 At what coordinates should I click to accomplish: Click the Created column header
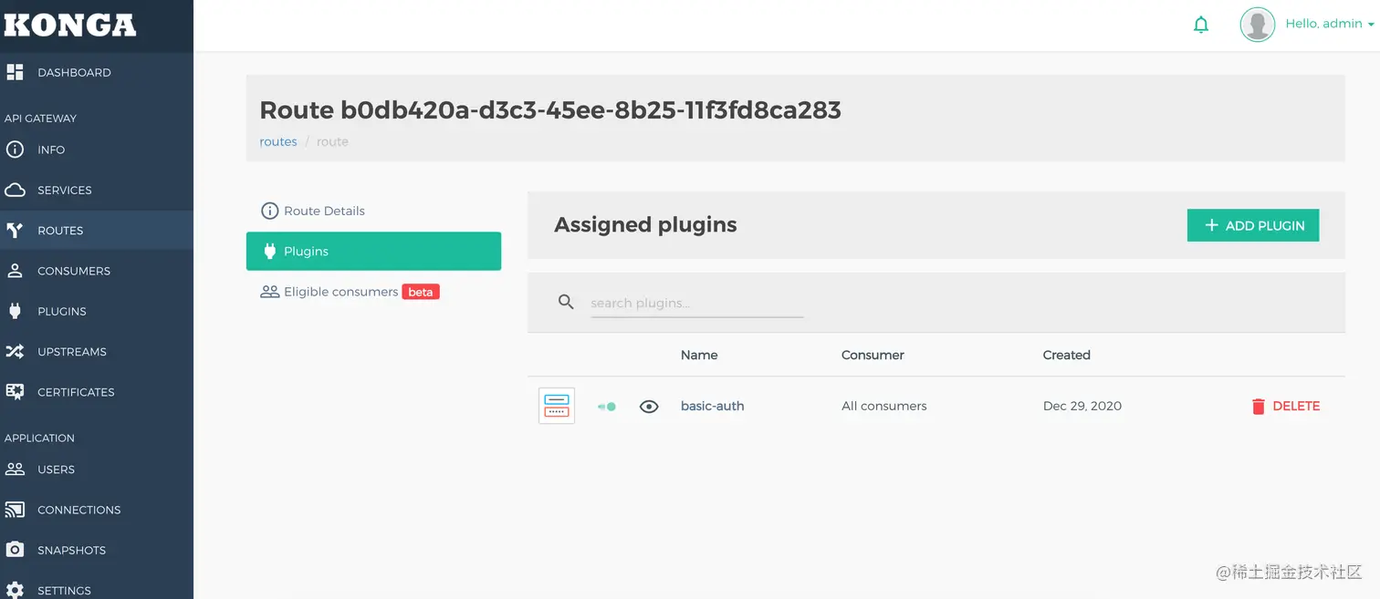click(x=1066, y=355)
